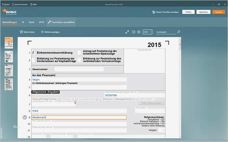Switch to the Kind tab
Screen dimensions: 228x142
click(x=31, y=22)
